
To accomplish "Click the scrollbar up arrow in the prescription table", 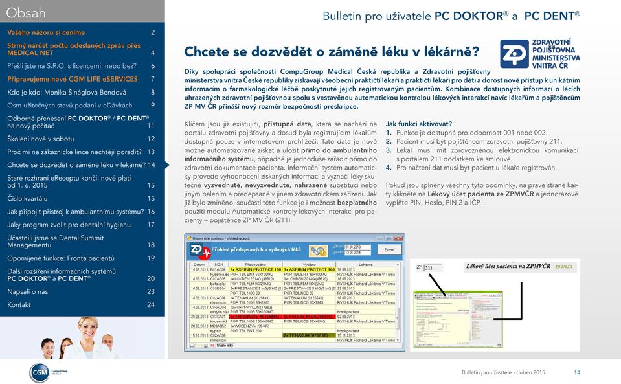I will (x=398, y=264).
